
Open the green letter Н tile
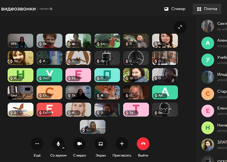(20, 75)
